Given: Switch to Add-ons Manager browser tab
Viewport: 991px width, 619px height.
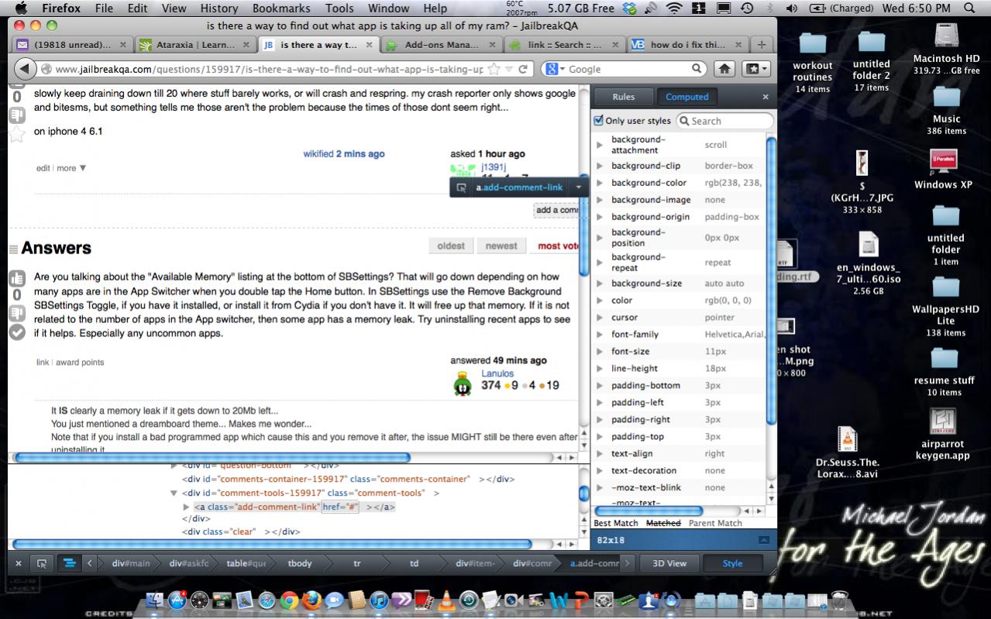Looking at the screenshot, I should click(x=442, y=45).
